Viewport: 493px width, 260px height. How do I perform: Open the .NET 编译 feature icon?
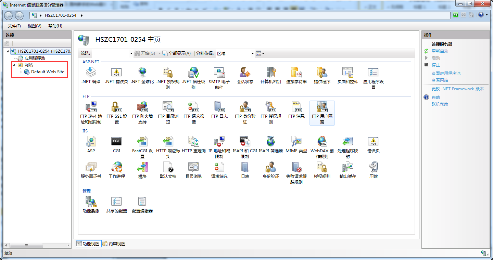tap(91, 73)
